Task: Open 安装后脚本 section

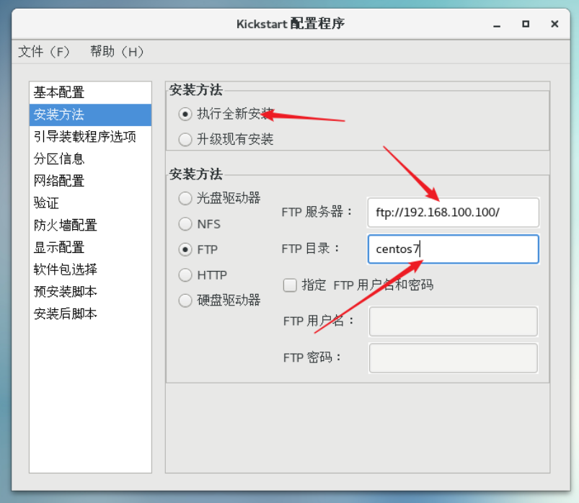Action: 90,314
